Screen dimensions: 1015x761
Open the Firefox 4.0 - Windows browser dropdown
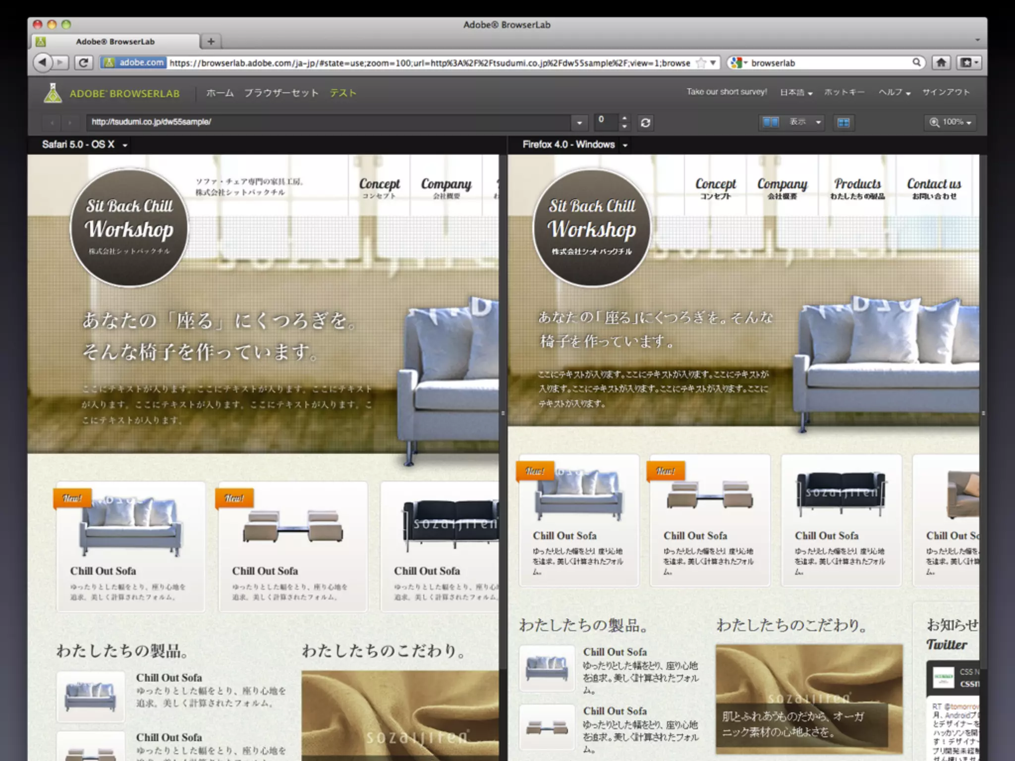click(x=625, y=145)
